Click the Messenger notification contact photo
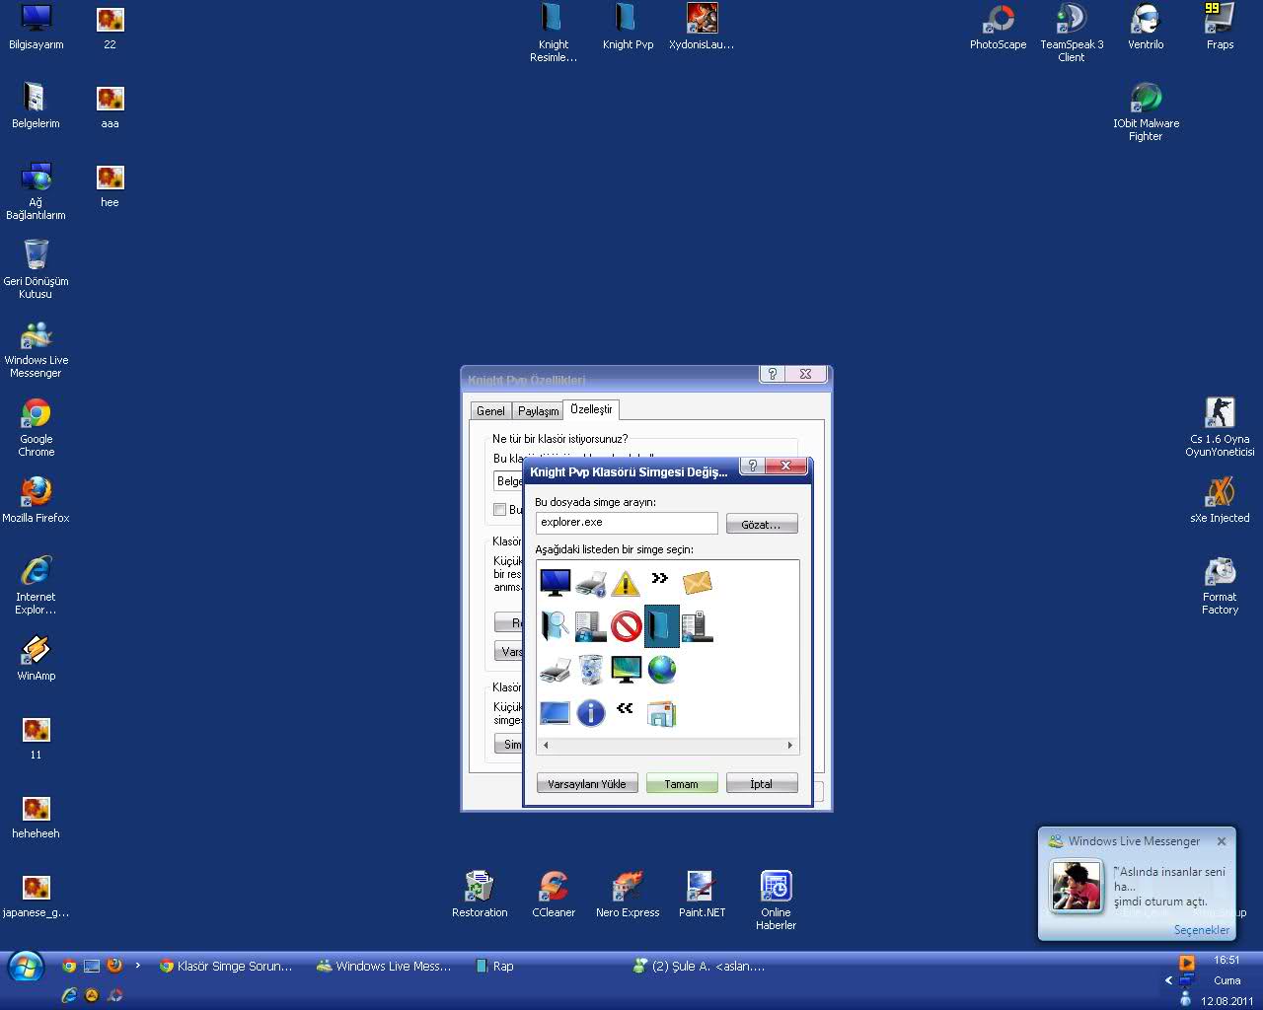The height and width of the screenshot is (1010, 1263). [x=1076, y=886]
